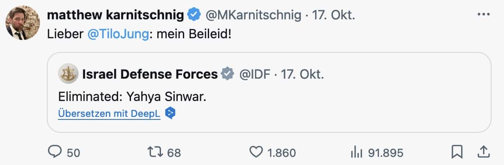Click the 17. Okt. timestamp of main tweet
Image resolution: width=504 pixels, height=165 pixels.
334,15
